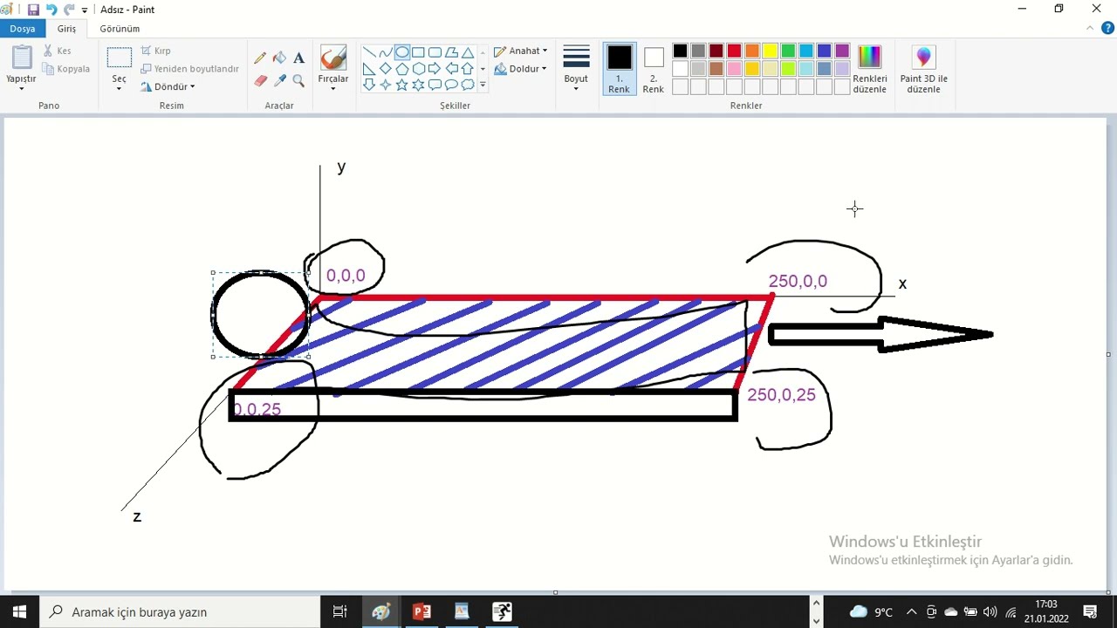Click the Windows search box on taskbar

point(181,611)
